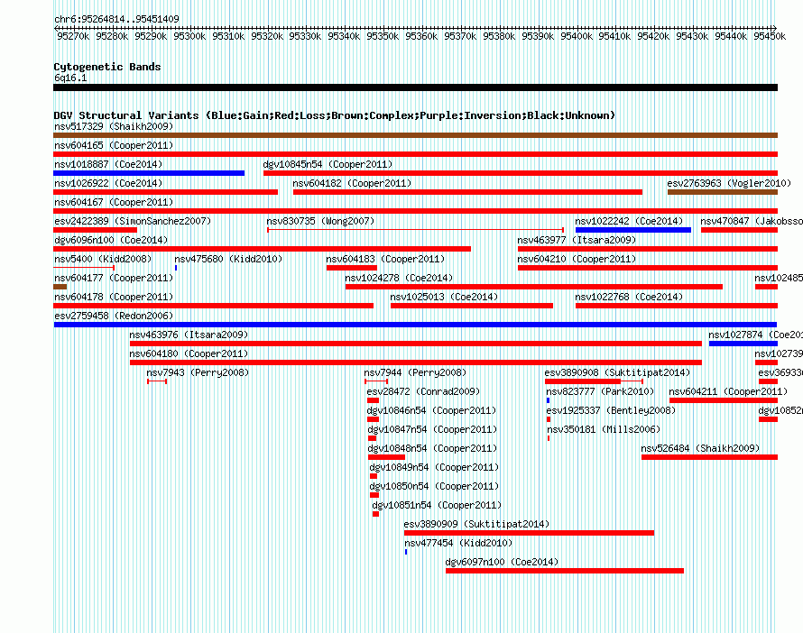Click esv2759458 (Redon2006) label

114,316
